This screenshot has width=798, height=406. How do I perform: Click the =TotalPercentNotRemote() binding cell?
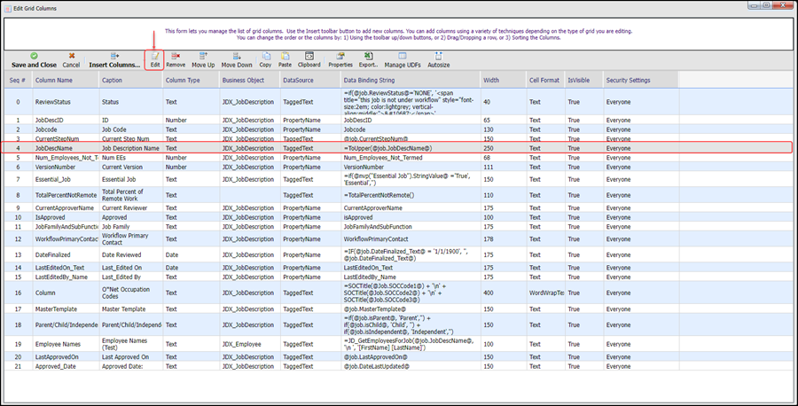click(411, 195)
